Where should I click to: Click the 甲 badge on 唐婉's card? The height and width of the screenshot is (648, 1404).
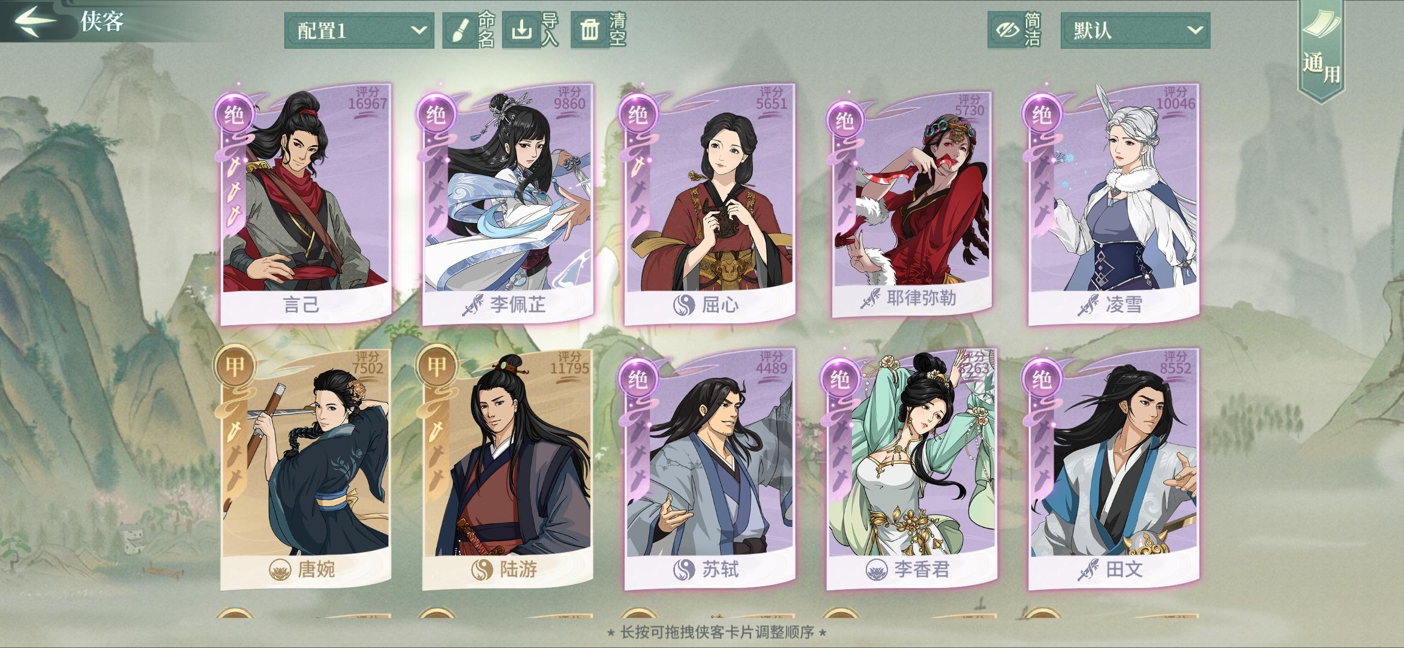pyautogui.click(x=235, y=366)
